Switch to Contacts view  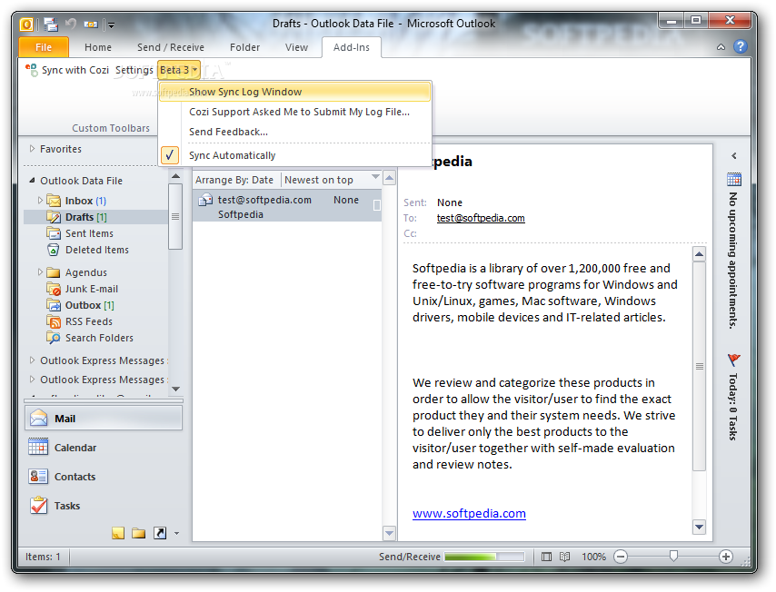(x=104, y=477)
